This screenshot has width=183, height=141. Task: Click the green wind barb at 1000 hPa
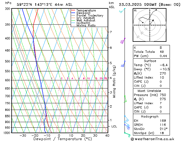pos(127,135)
